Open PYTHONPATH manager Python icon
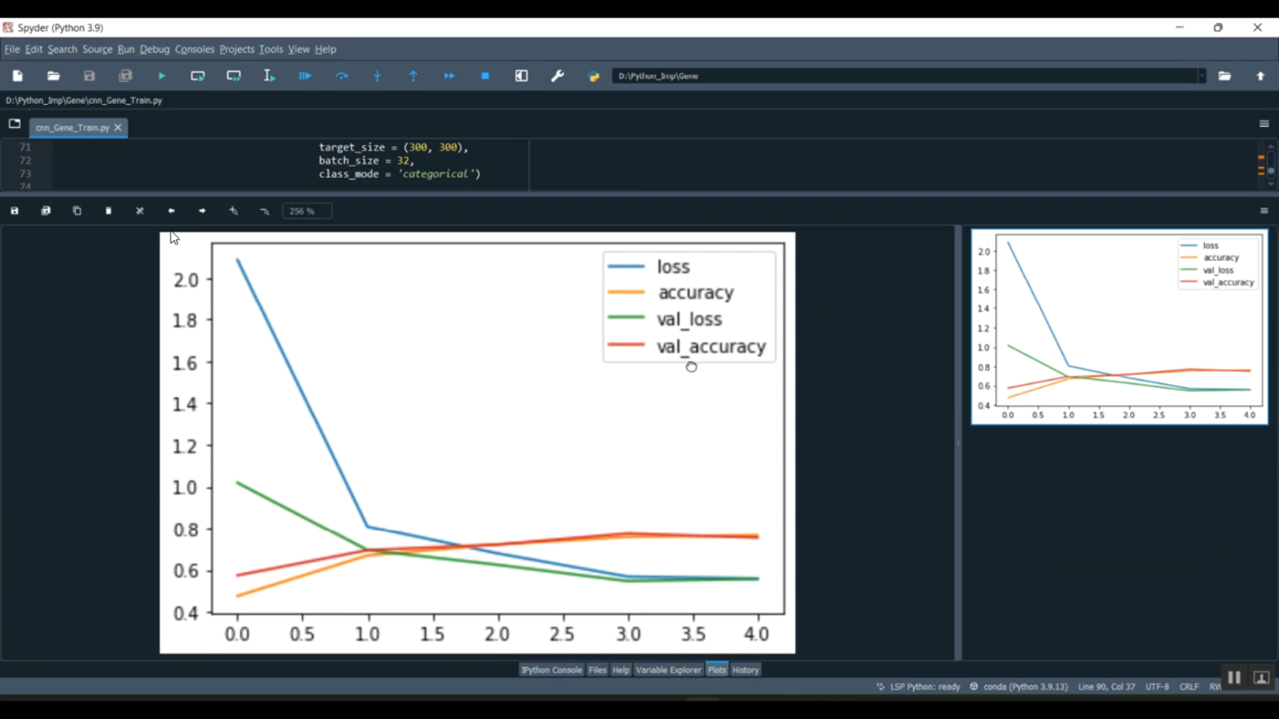The width and height of the screenshot is (1279, 719). click(594, 76)
